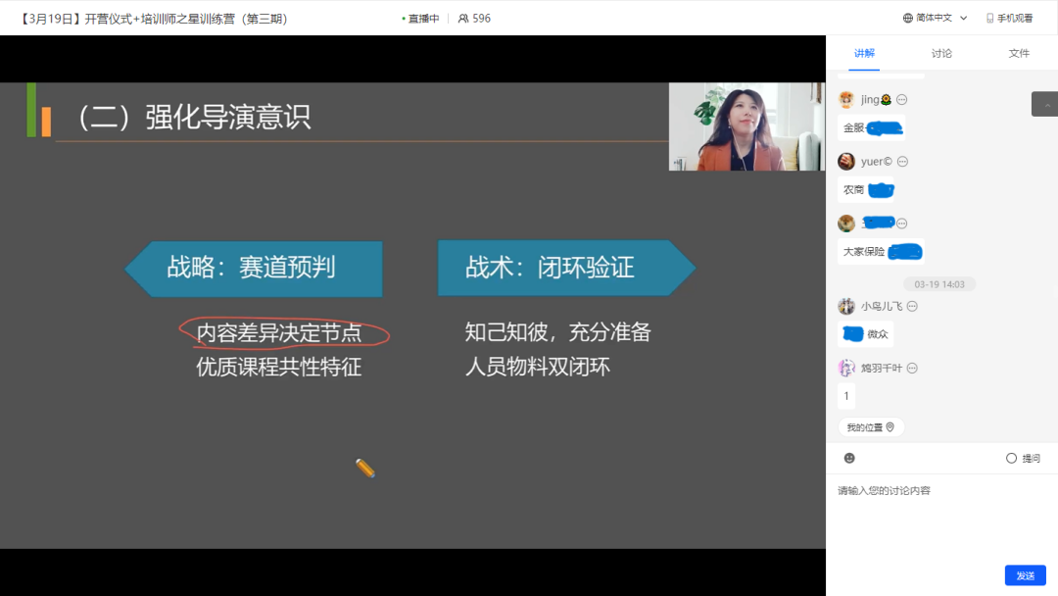Click the globe language icon
This screenshot has width=1058, height=596.
point(908,18)
